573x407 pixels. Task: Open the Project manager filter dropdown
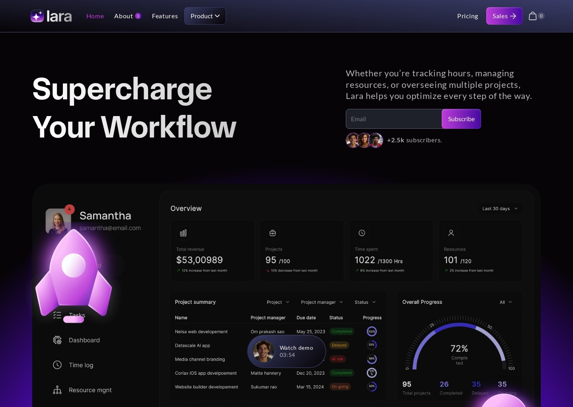(x=322, y=302)
